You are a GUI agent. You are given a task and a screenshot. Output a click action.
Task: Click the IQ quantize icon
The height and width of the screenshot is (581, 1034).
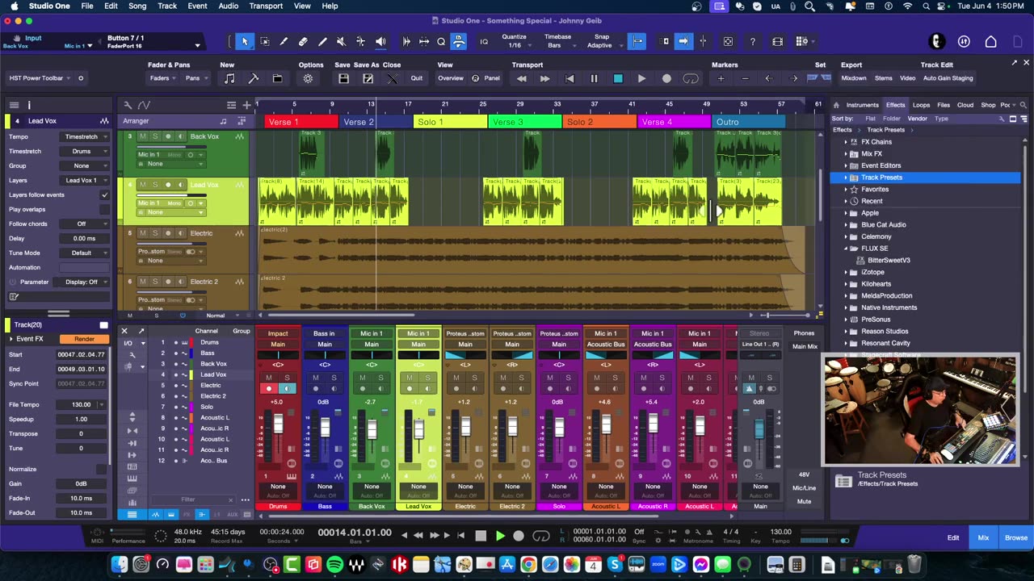(x=484, y=41)
